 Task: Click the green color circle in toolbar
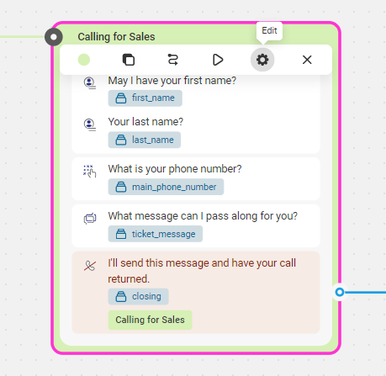click(x=84, y=60)
